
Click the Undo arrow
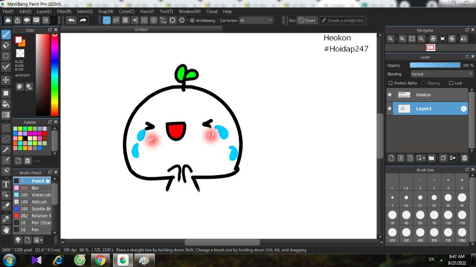pyautogui.click(x=71, y=20)
